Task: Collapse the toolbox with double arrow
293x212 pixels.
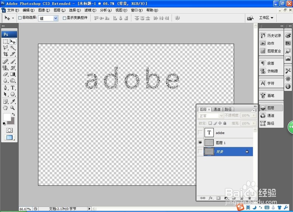Action: coord(3,26)
